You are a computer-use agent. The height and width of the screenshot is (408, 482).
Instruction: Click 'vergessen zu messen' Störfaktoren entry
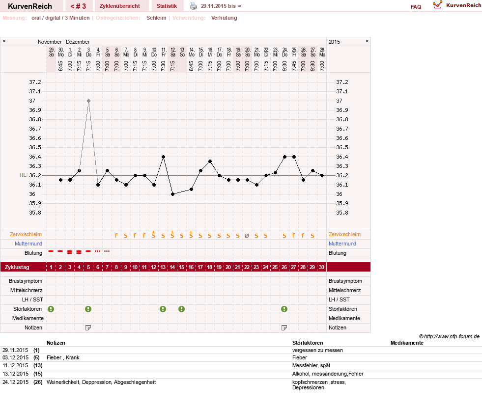317,350
